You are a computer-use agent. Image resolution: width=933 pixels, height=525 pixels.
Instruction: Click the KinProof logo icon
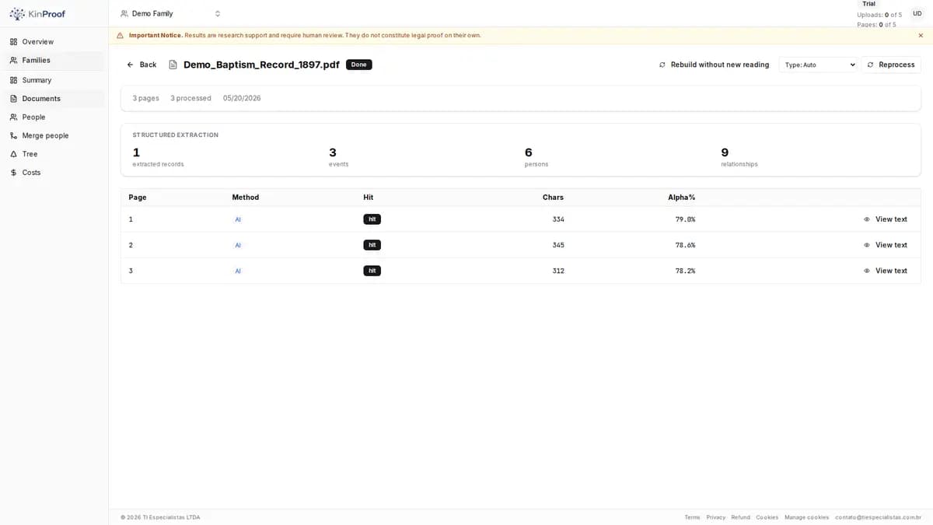click(17, 14)
